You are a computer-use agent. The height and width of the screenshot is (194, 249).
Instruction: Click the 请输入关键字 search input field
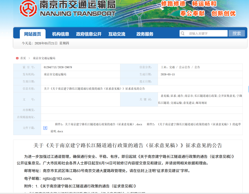203,33
